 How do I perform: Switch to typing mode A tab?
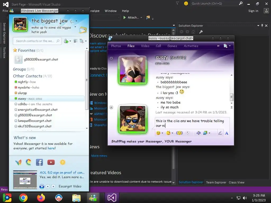click(227, 133)
